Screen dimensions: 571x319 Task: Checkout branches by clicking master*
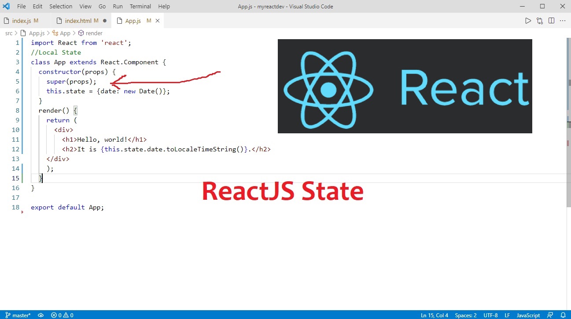(x=20, y=315)
